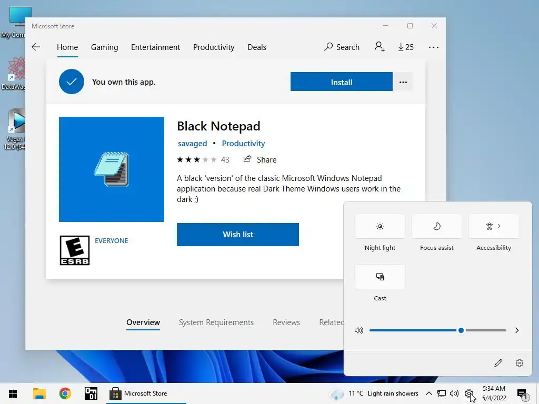Install the Black Notepad app

[x=341, y=82]
